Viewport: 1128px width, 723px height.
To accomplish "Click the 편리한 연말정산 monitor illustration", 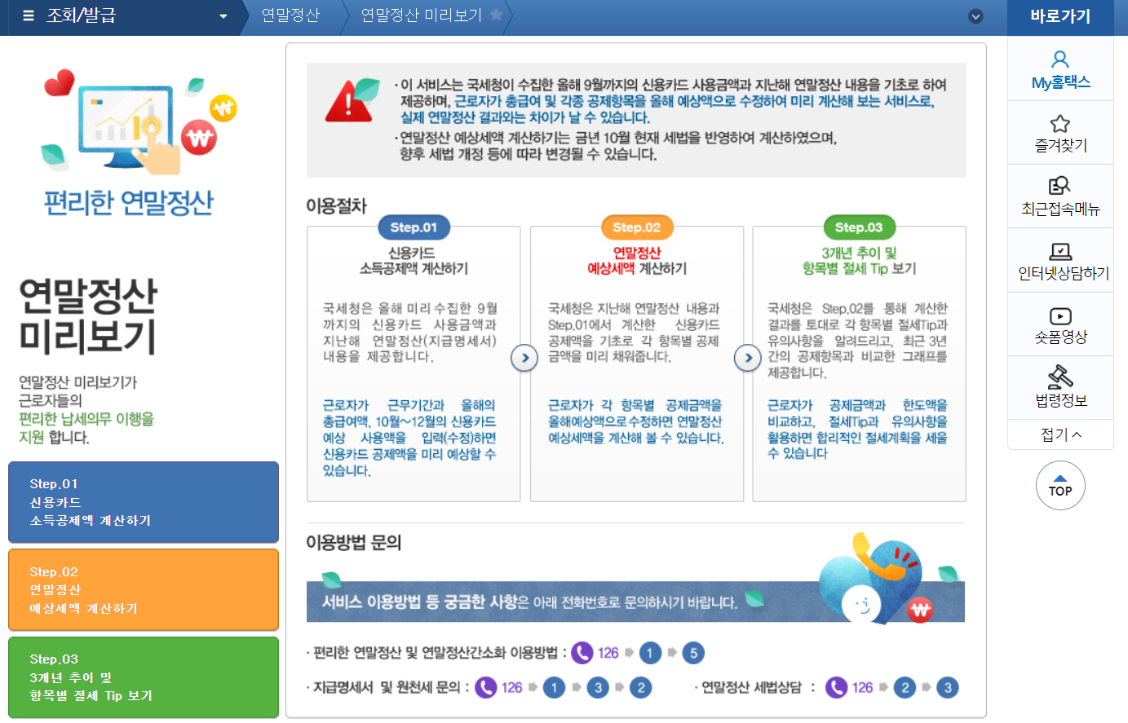I will pos(139,122).
